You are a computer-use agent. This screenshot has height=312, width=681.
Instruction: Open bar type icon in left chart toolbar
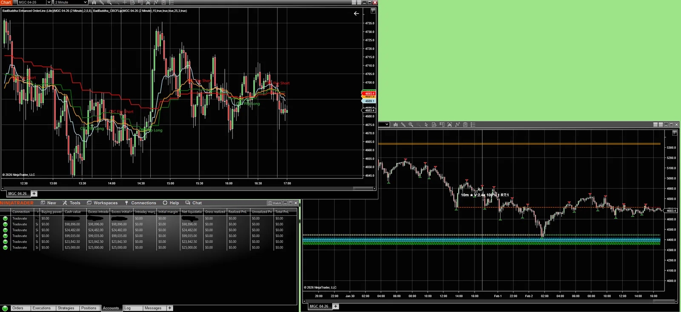pyautogui.click(x=94, y=3)
